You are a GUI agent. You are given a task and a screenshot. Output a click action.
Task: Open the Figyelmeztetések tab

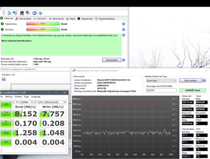point(105,19)
